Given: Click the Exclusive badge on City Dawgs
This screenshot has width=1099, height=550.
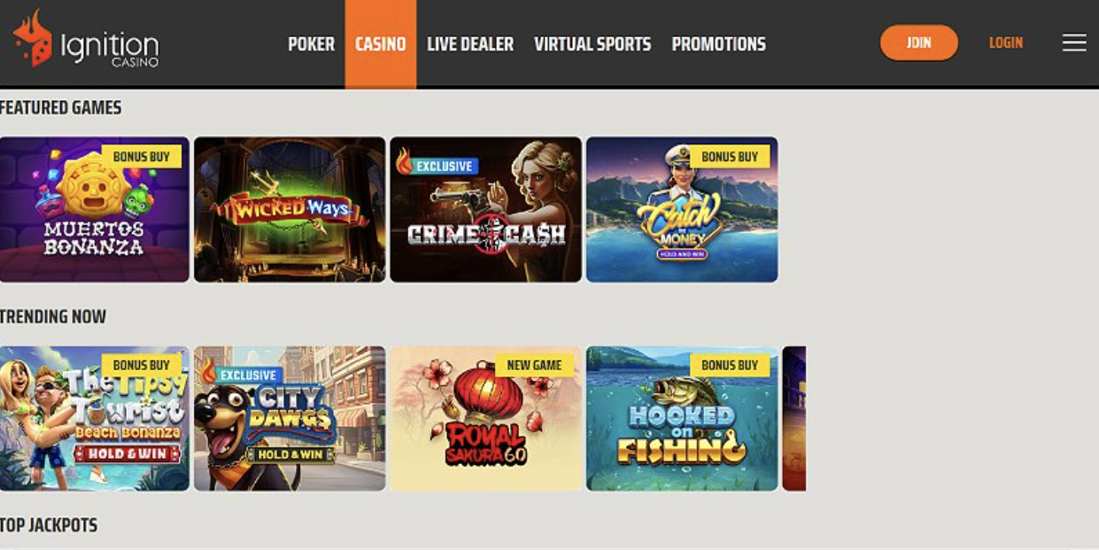Looking at the screenshot, I should coord(241,374).
